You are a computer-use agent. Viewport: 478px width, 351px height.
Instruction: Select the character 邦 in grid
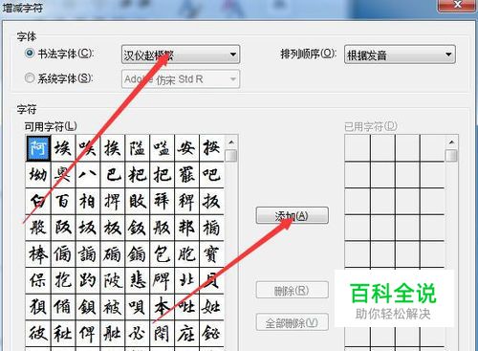click(x=187, y=228)
